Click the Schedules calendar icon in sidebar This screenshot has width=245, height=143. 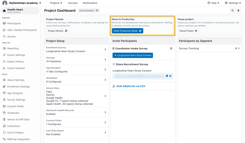point(4,113)
